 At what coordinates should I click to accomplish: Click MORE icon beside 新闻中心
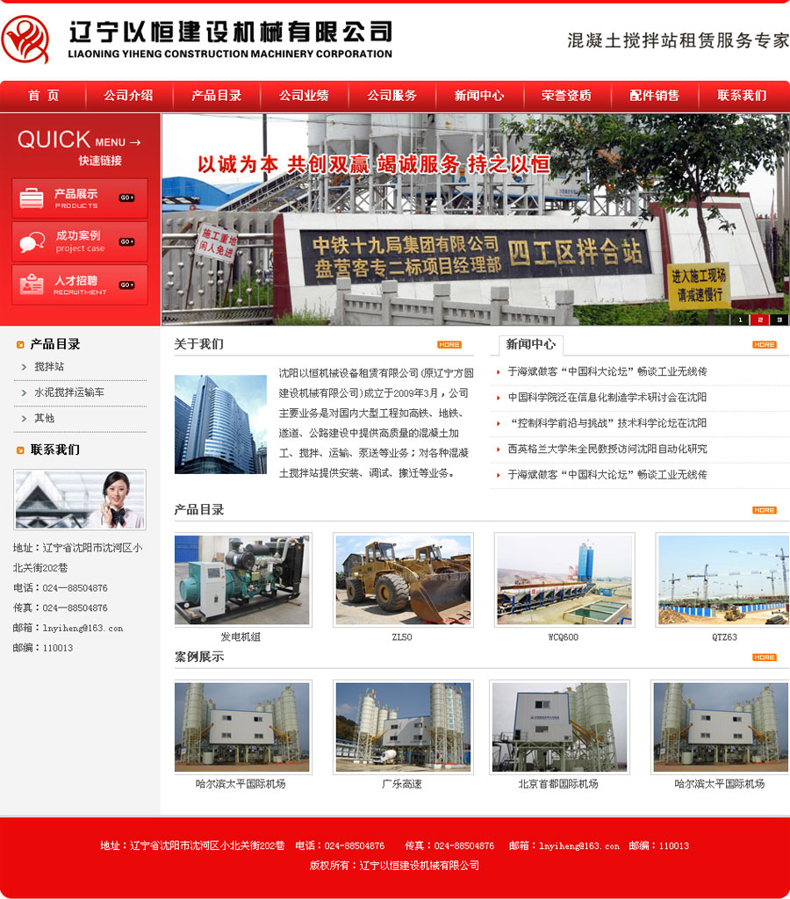pyautogui.click(x=764, y=344)
